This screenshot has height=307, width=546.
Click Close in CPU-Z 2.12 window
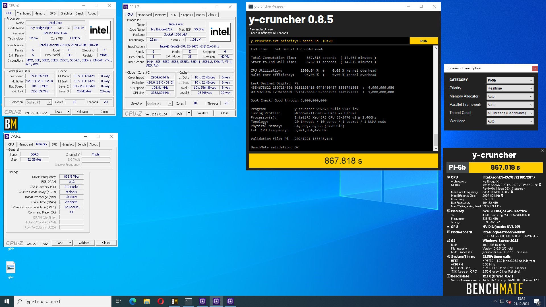(x=225, y=113)
